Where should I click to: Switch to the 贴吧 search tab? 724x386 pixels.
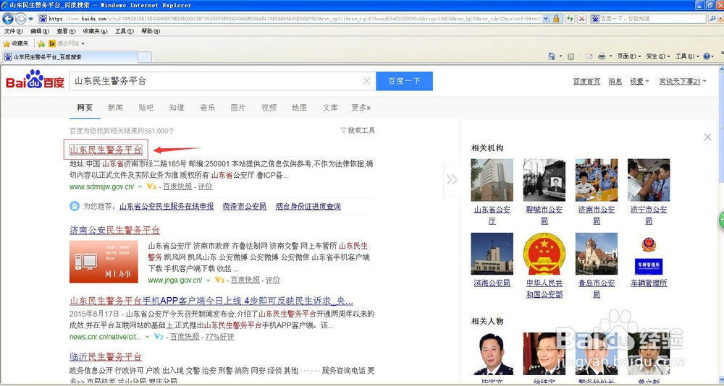pos(146,108)
